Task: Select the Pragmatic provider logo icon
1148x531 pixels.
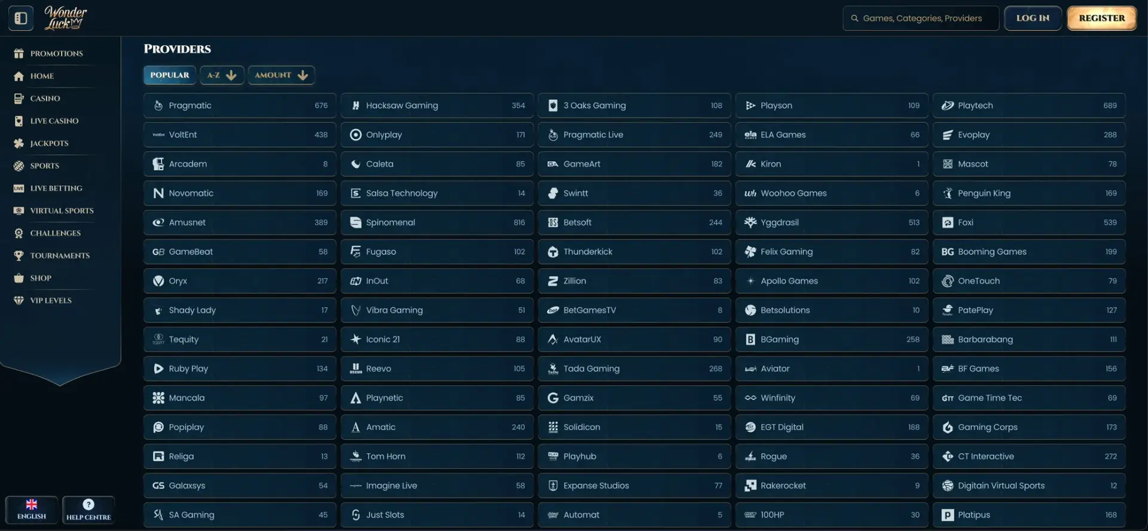Action: click(x=158, y=105)
